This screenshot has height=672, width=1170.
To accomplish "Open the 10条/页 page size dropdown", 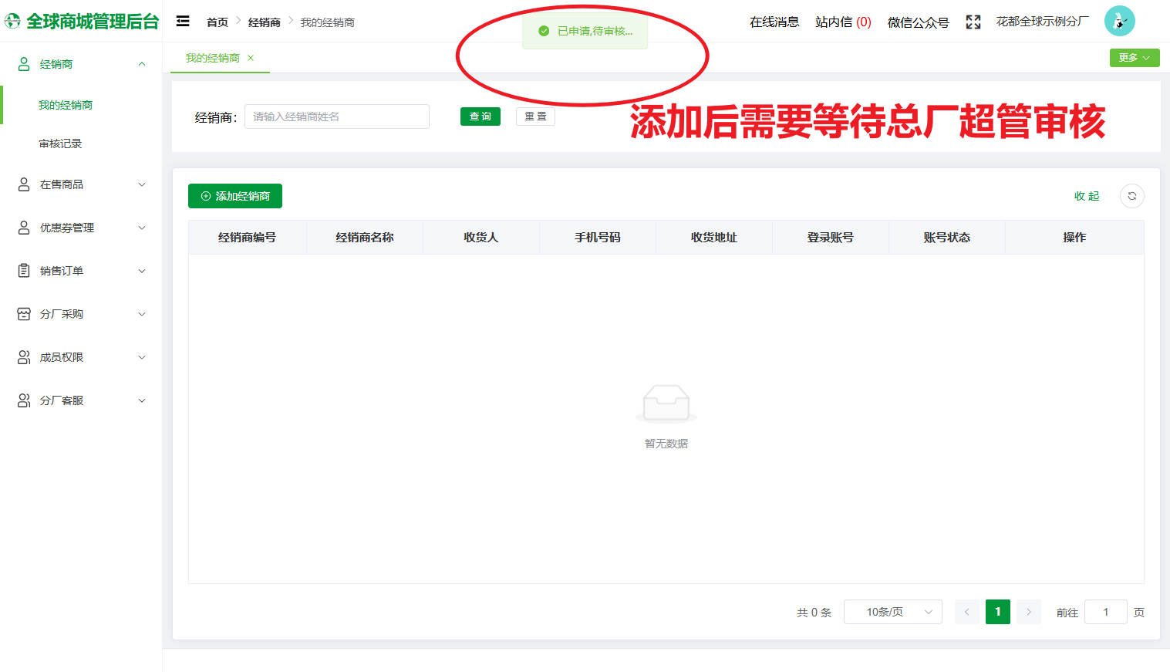I will click(x=892, y=612).
